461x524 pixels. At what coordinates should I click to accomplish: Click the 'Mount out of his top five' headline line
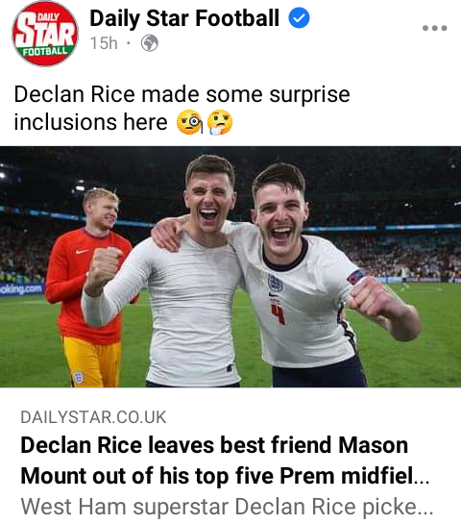pyautogui.click(x=225, y=476)
